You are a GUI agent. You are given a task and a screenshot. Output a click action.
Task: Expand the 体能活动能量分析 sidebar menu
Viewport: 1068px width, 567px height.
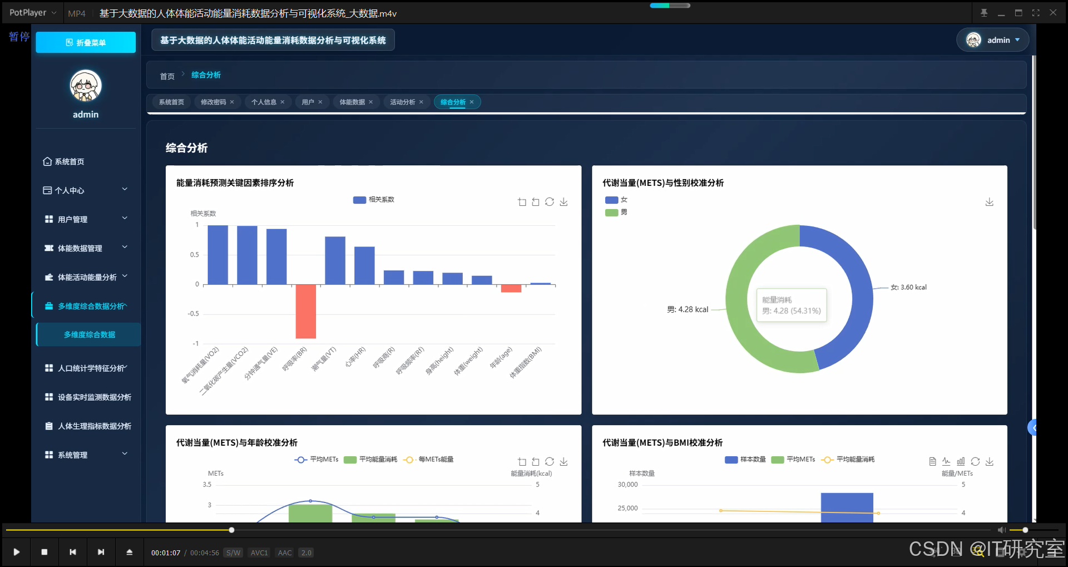point(86,277)
